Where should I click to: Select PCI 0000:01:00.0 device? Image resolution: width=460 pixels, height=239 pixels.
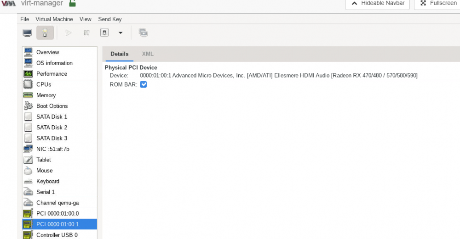click(x=60, y=214)
